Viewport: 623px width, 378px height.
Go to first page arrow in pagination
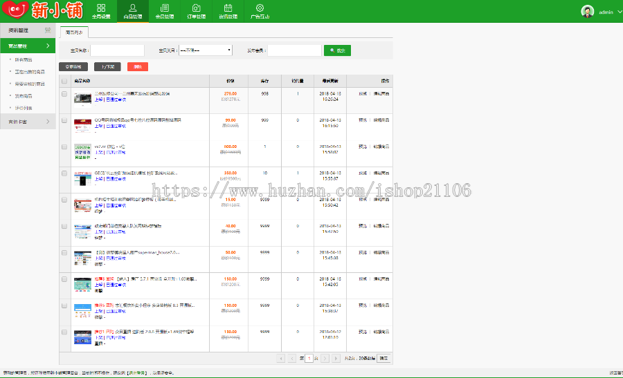coord(281,358)
